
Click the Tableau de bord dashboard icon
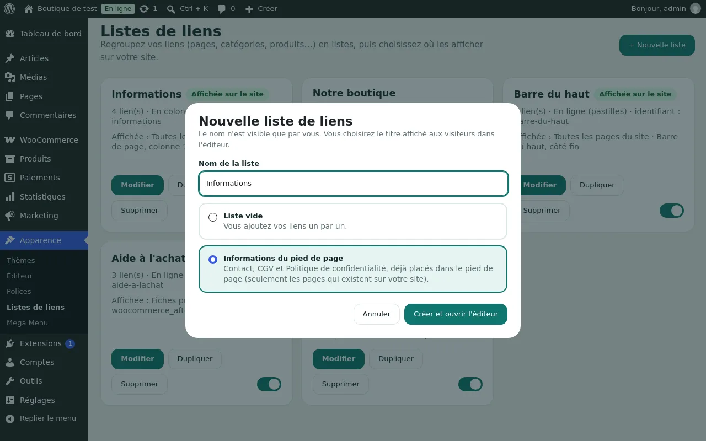point(10,34)
